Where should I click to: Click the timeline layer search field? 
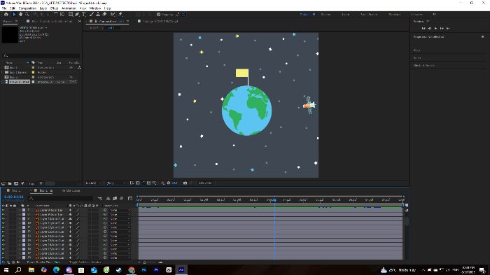point(62,198)
